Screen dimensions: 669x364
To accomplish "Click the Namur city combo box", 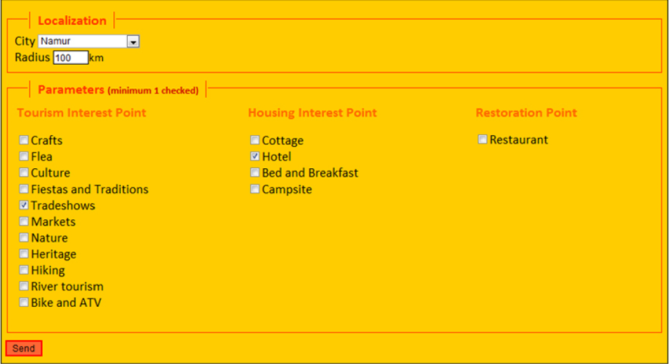I will [89, 41].
